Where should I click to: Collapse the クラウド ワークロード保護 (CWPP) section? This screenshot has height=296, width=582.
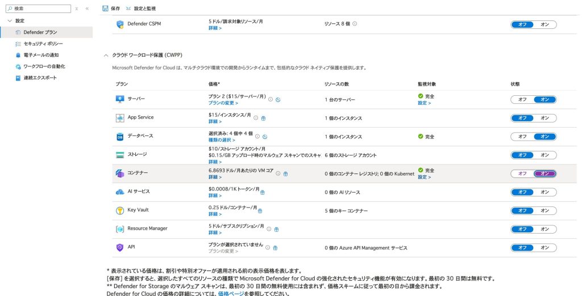[106, 55]
